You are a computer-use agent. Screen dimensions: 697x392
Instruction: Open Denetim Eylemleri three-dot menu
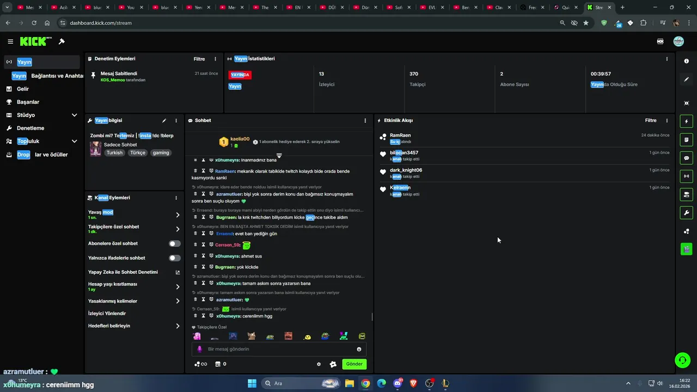pyautogui.click(x=215, y=59)
